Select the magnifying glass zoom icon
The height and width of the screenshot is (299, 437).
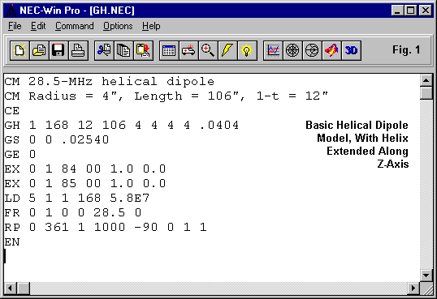point(208,50)
